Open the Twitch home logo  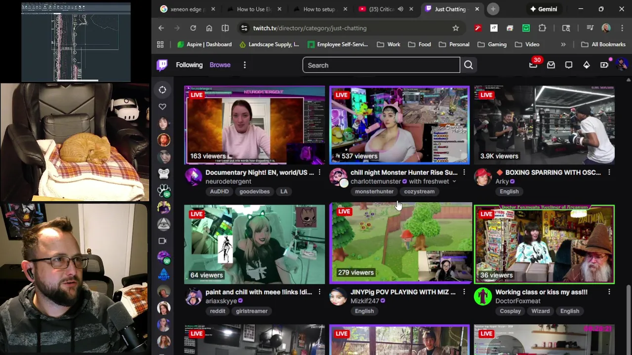[x=162, y=65]
